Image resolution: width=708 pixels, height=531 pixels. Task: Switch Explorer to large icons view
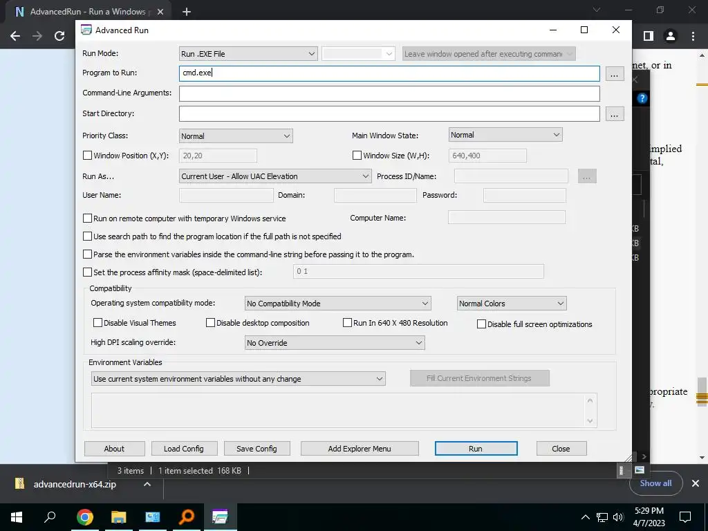pos(640,470)
